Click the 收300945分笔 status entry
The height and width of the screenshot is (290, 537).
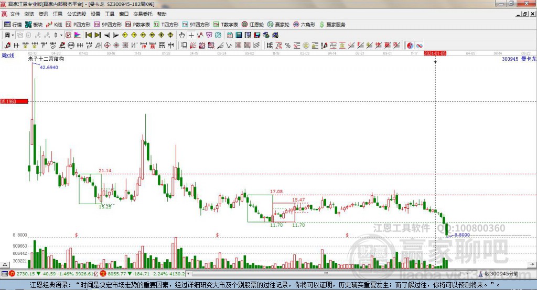[x=498, y=274]
